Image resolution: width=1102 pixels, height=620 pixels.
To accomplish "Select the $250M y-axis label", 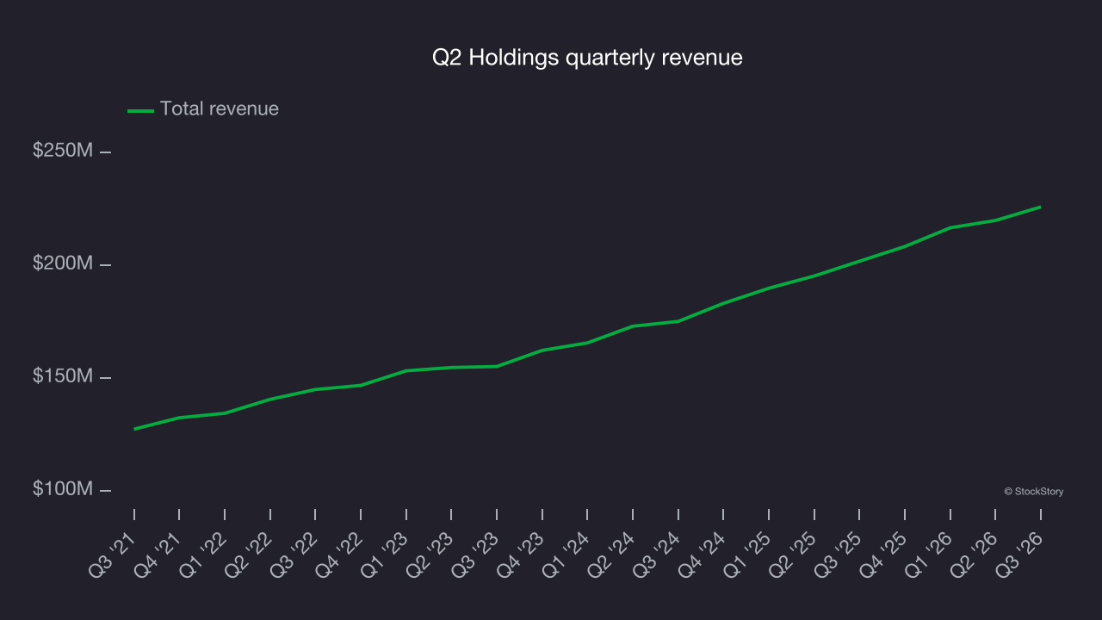I will coord(63,151).
